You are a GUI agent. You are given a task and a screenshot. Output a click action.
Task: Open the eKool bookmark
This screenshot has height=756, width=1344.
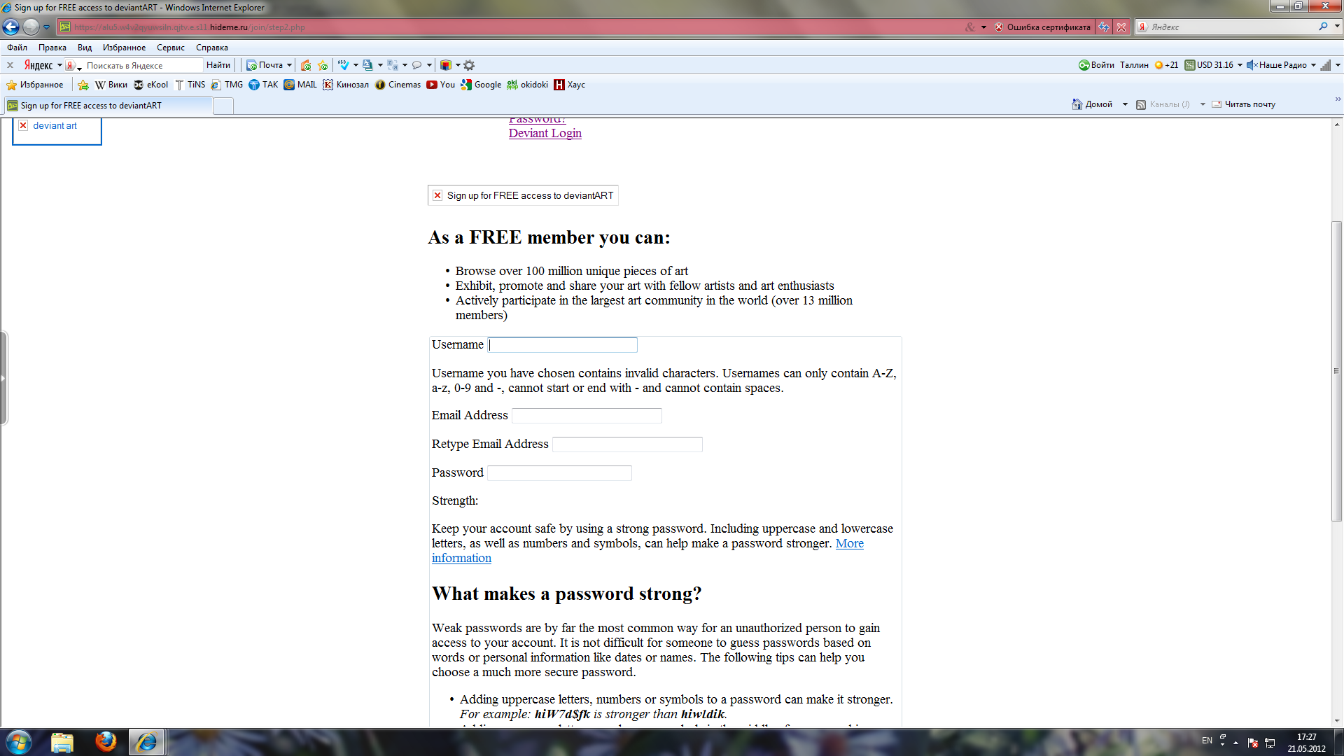tap(150, 85)
